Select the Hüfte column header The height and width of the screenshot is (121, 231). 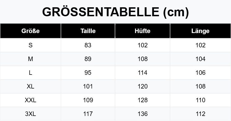tap(143, 31)
